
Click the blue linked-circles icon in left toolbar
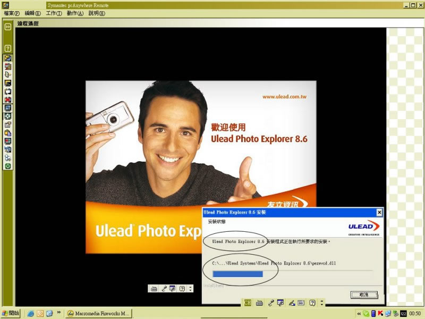tap(7, 158)
